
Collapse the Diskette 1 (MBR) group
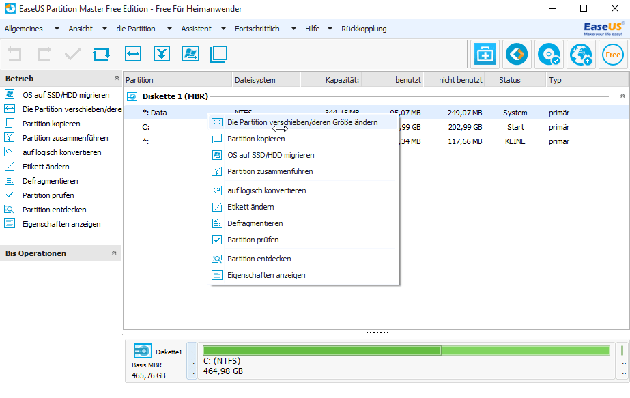(622, 96)
